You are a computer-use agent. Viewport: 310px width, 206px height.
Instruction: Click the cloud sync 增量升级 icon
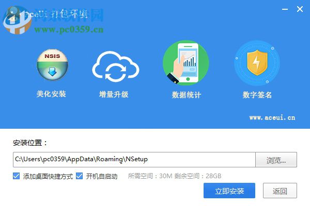tap(116, 66)
